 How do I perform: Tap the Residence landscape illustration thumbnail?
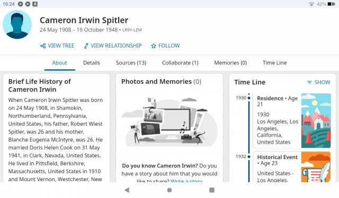pos(316,121)
